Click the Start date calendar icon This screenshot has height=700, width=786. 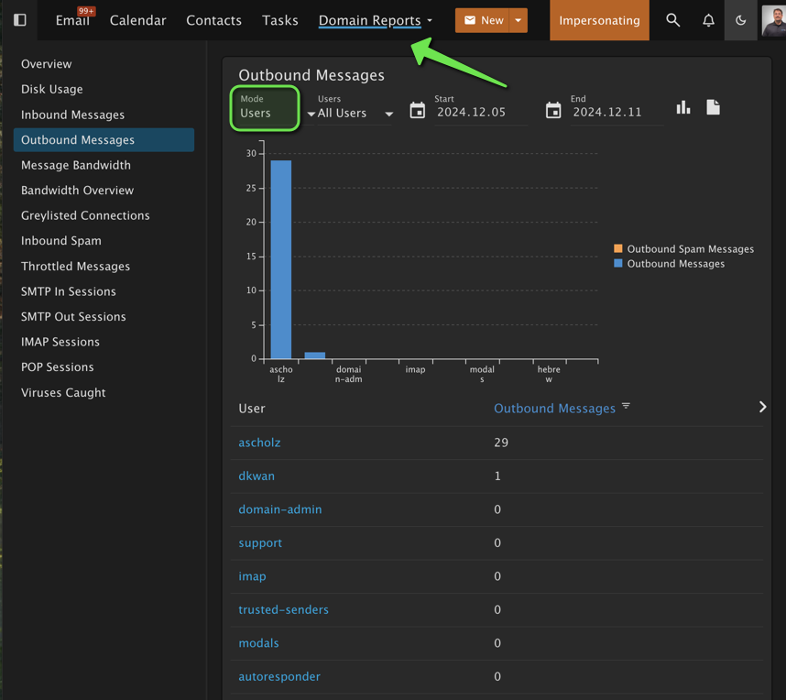[417, 111]
